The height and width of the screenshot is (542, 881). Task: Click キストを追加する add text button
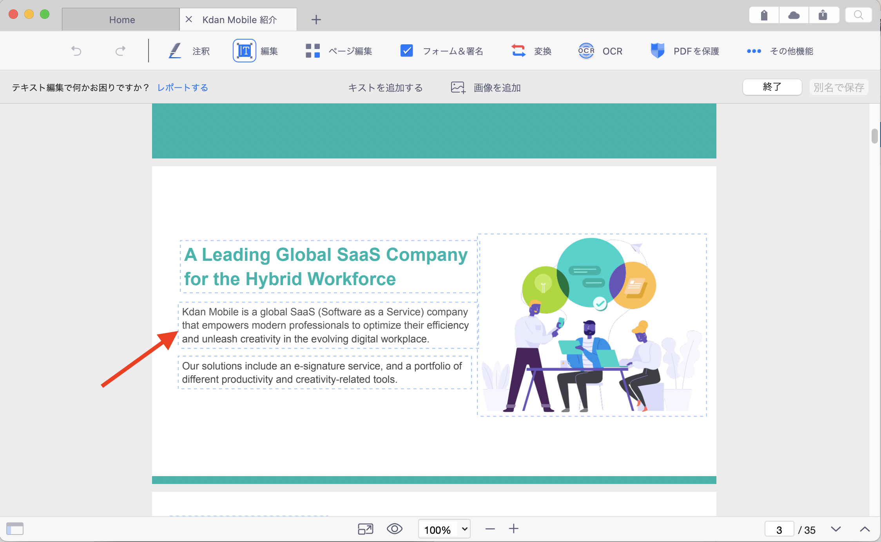point(386,87)
